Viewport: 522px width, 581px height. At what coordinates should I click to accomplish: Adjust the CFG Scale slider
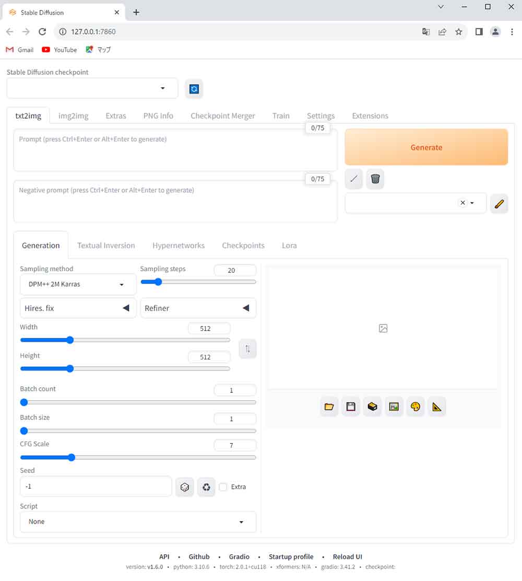138,458
